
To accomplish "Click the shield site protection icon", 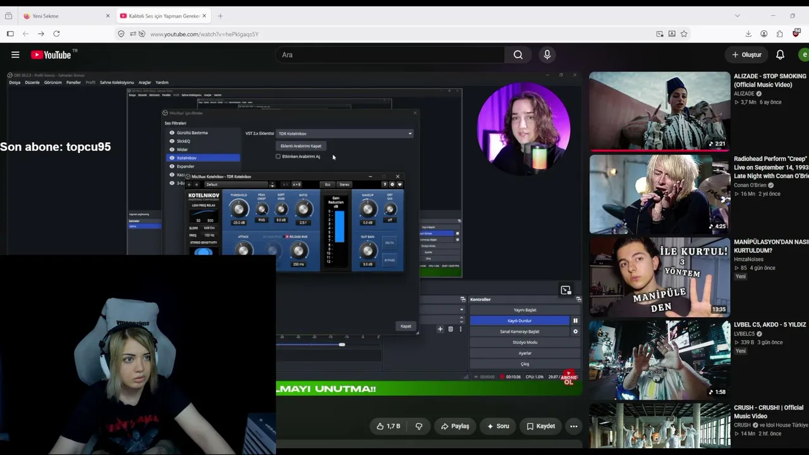I will 121,33.
